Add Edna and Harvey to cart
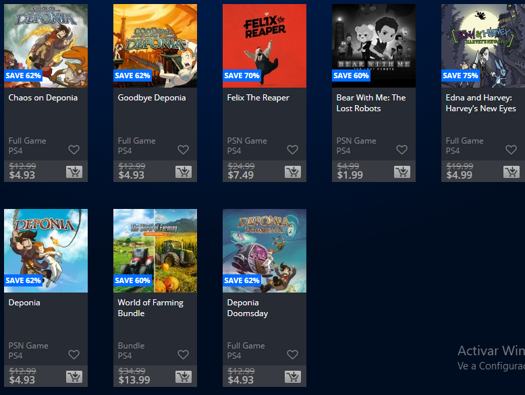Image resolution: width=525 pixels, height=395 pixels. 512,172
